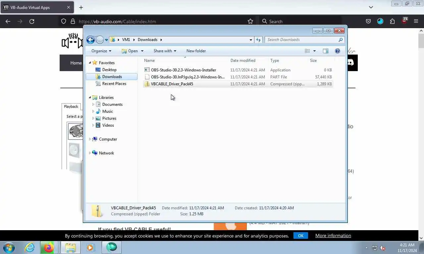Collapse the Libraries group
424x254 pixels.
click(90, 98)
